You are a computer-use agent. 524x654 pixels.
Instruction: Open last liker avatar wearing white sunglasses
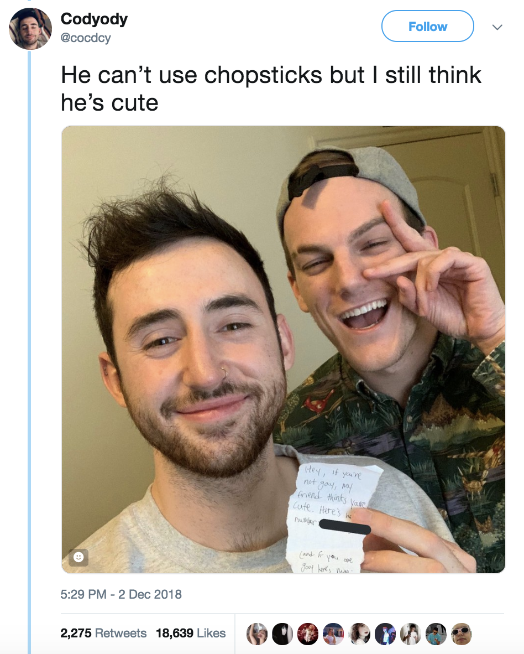click(462, 634)
